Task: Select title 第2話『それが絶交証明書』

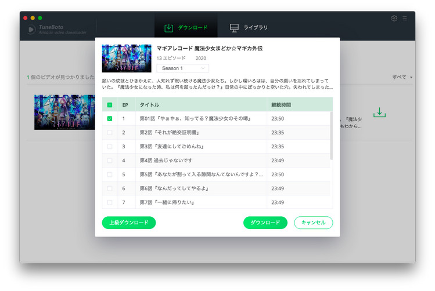Action: click(x=170, y=133)
